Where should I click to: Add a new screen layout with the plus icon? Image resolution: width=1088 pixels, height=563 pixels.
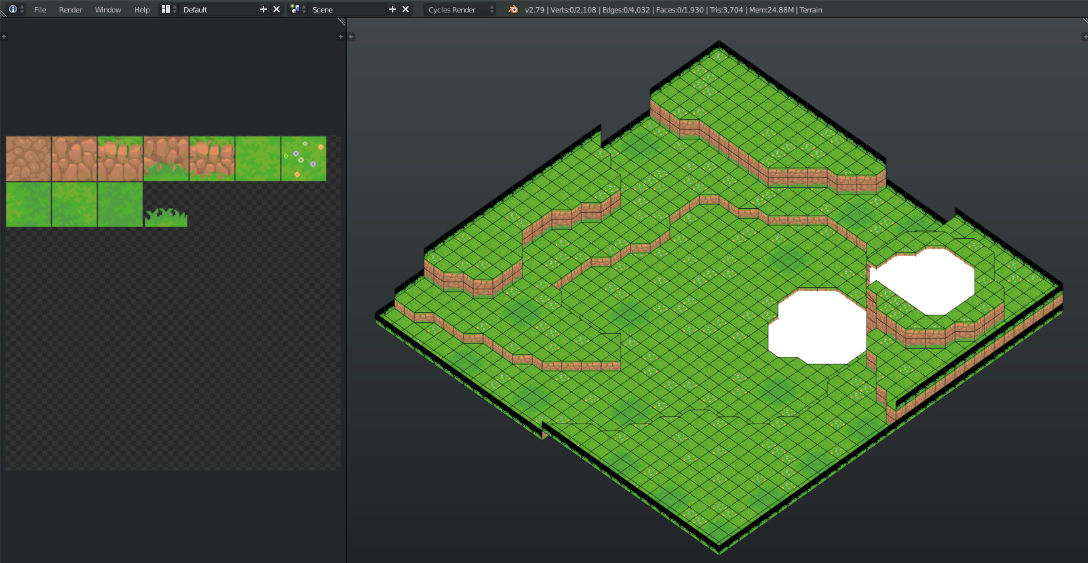tap(263, 9)
